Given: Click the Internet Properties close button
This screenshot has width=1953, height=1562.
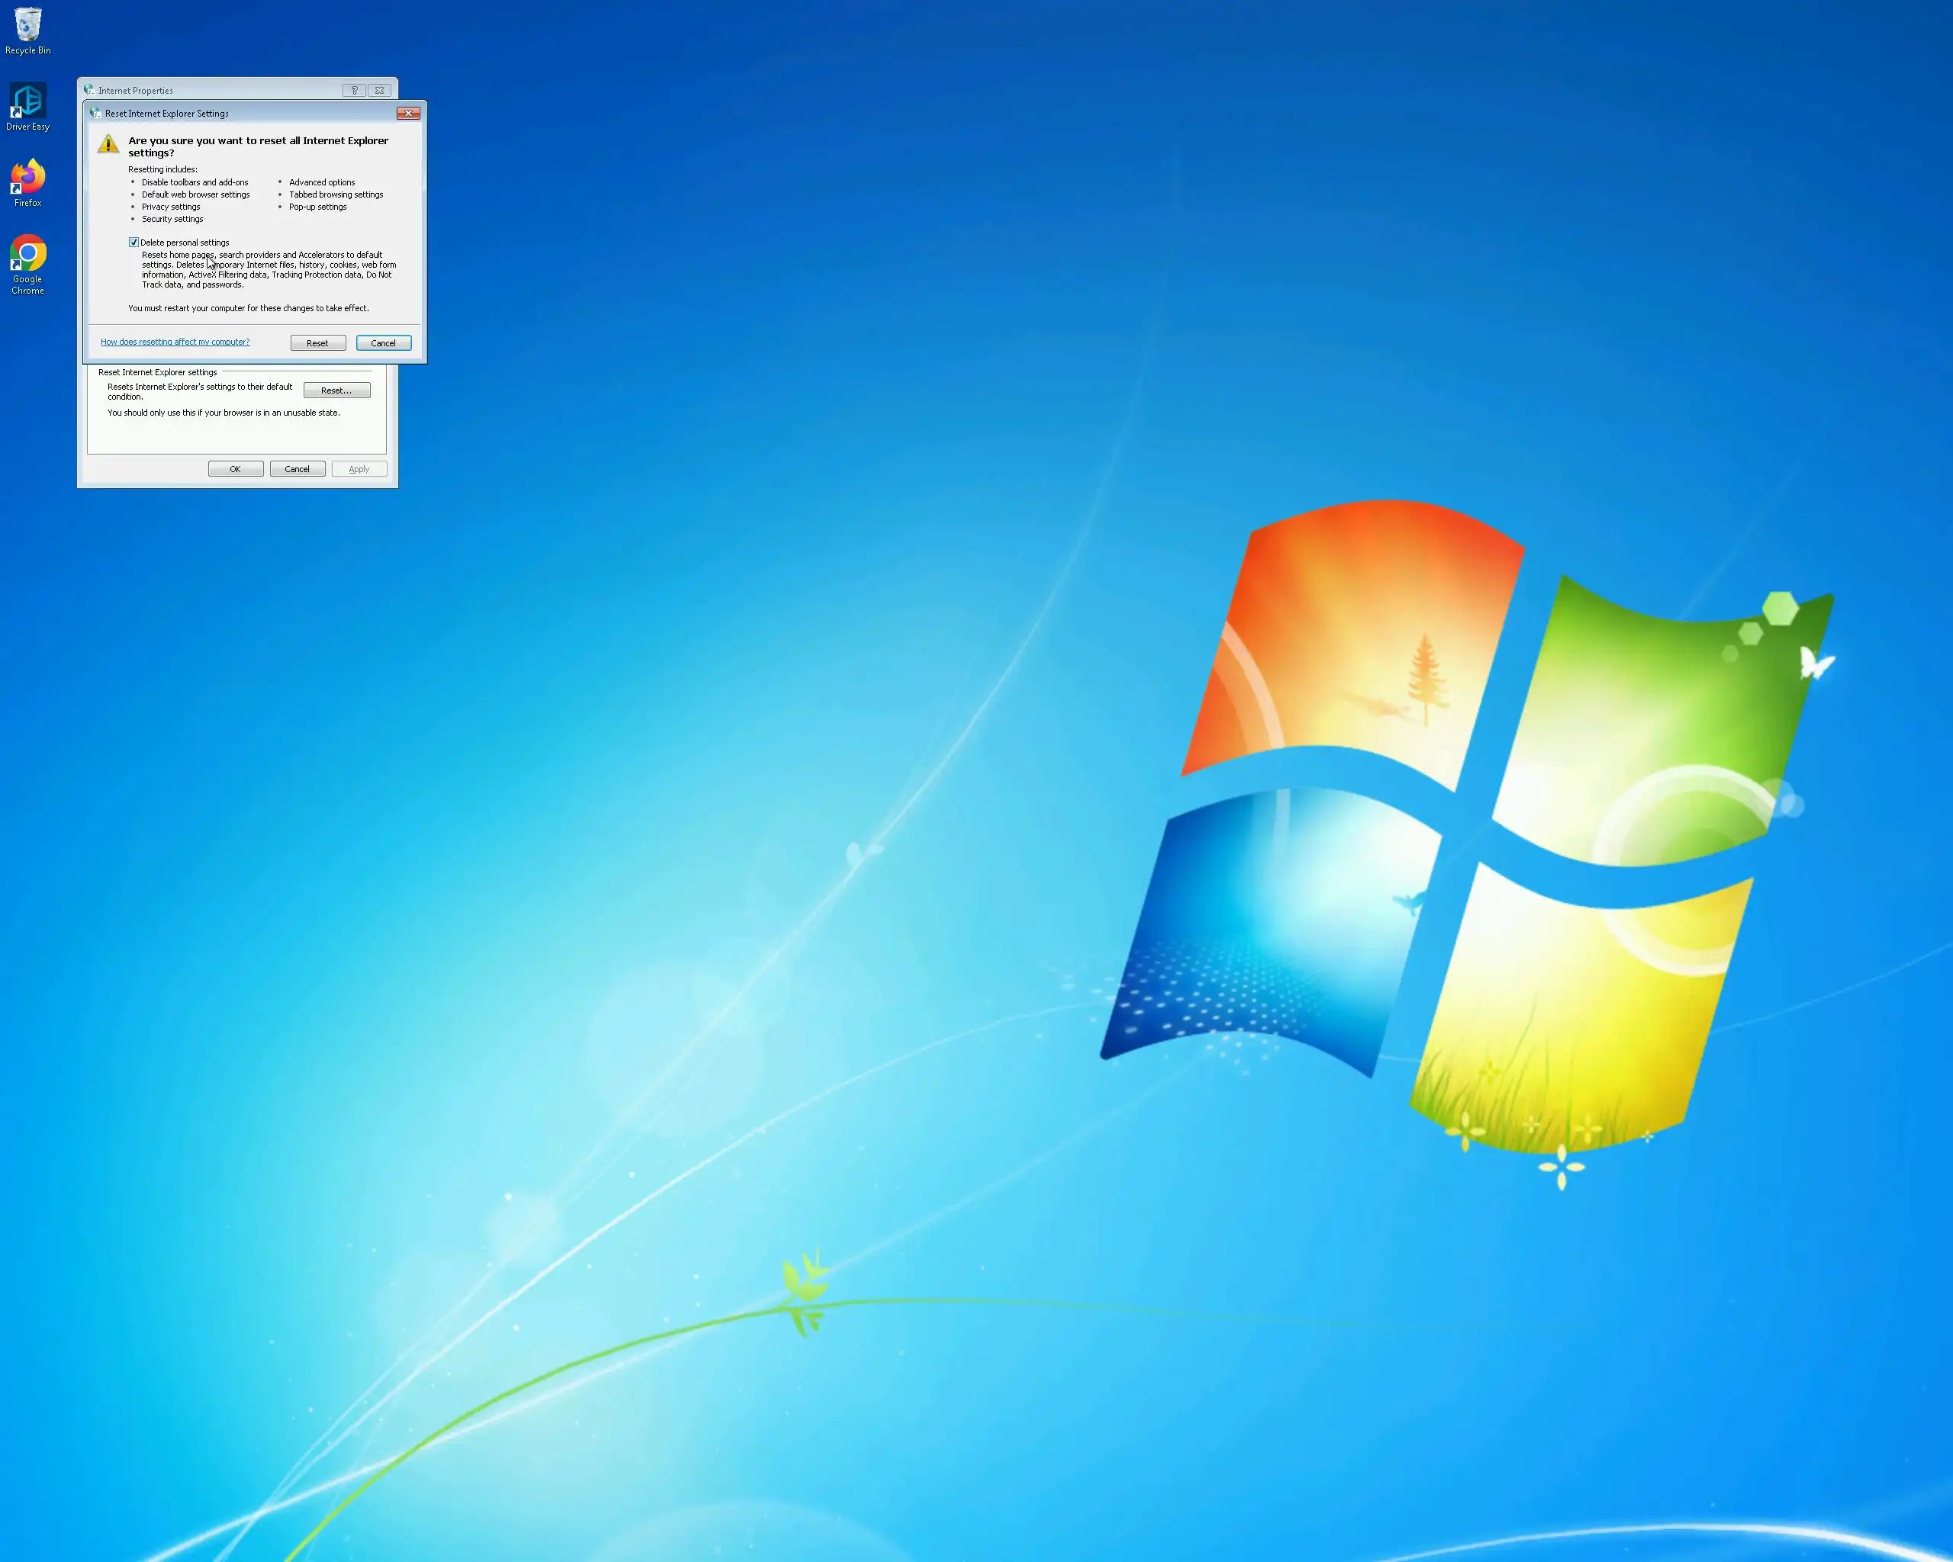Looking at the screenshot, I should [380, 91].
